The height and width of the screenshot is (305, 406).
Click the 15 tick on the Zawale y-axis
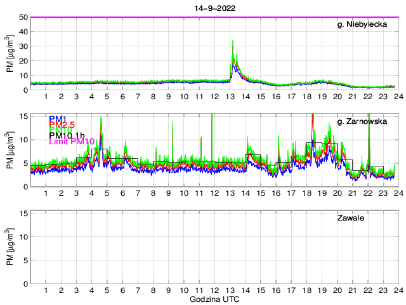(23, 212)
